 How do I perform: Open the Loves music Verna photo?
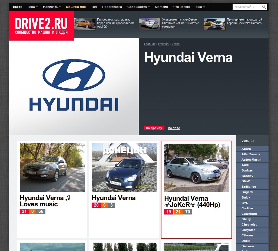52,167
